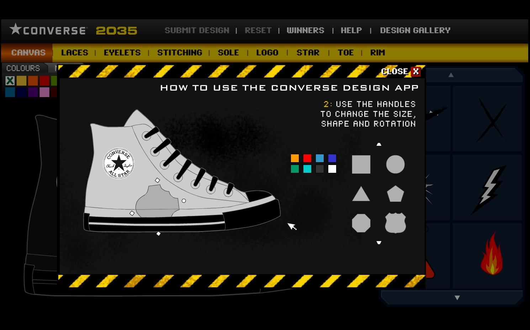Pick the flame graphic
Image resolution: width=530 pixels, height=330 pixels.
491,254
